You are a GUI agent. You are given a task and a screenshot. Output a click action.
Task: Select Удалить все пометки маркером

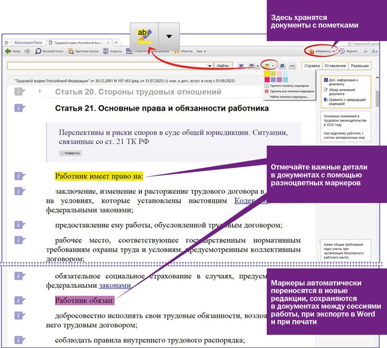click(x=291, y=91)
